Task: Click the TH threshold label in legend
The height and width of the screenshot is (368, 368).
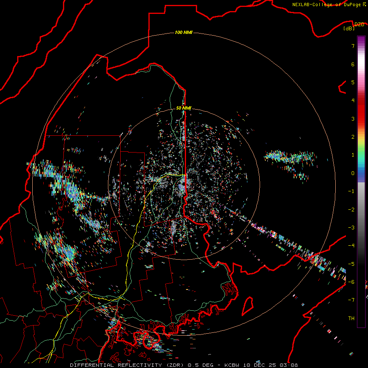Action: click(351, 319)
